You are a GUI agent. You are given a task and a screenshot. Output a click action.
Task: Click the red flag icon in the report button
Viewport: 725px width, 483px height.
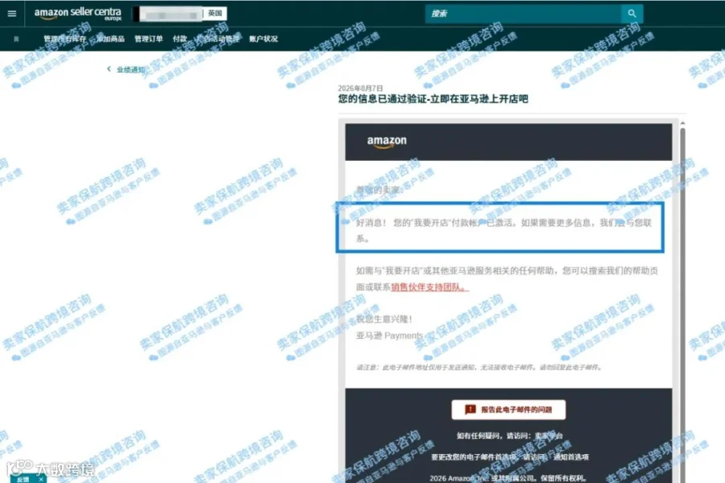[470, 410]
